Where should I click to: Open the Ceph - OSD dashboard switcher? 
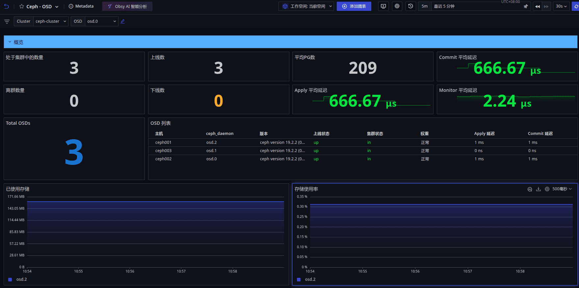[57, 7]
